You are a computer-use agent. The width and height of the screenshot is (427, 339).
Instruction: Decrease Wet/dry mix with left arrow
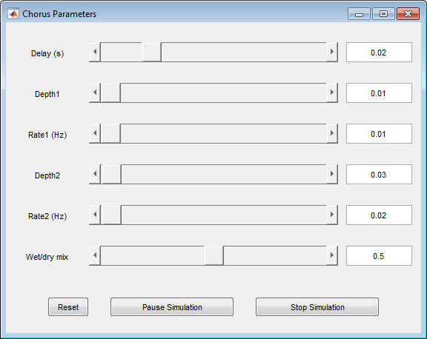click(x=95, y=255)
